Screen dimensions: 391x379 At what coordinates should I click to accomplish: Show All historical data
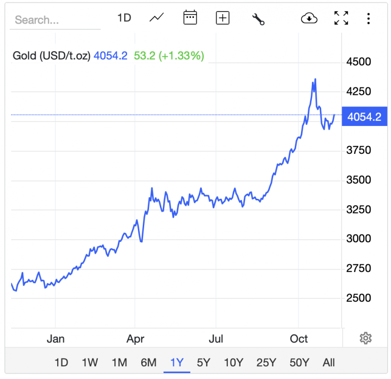[329, 362]
